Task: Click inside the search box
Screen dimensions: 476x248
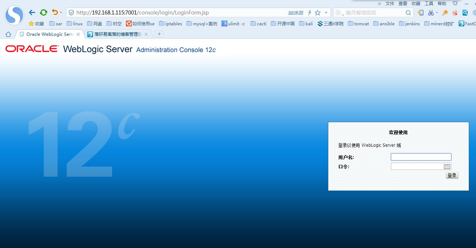Action: (x=374, y=13)
